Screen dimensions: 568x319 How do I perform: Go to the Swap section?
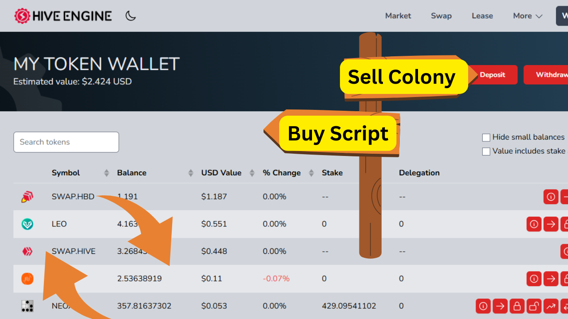point(441,16)
